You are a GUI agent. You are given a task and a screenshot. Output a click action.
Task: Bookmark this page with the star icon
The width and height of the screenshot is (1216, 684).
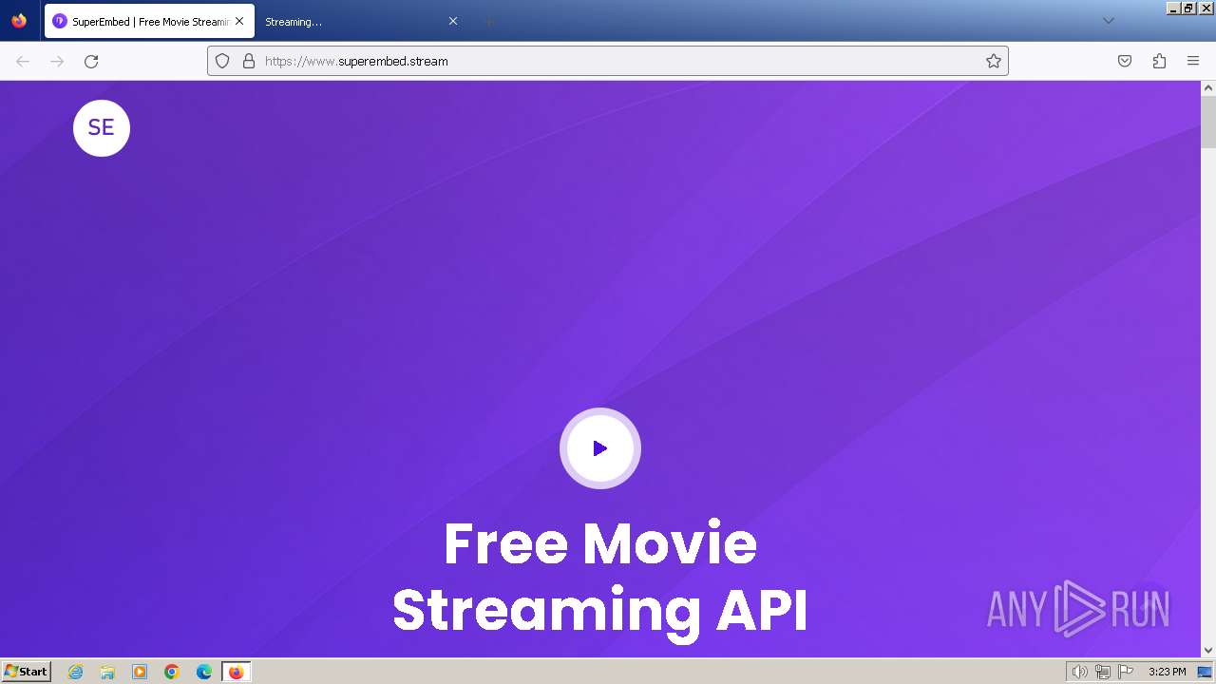point(994,61)
